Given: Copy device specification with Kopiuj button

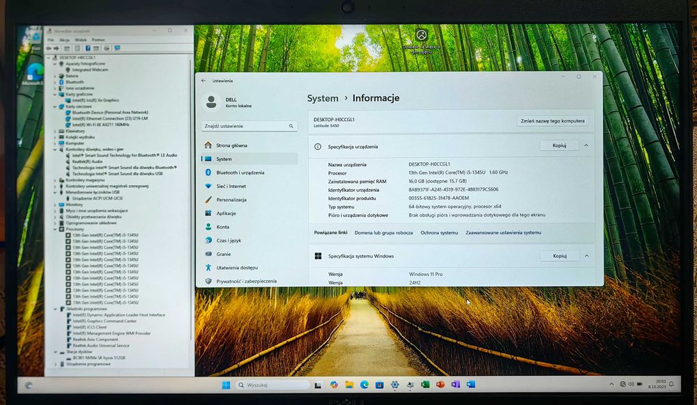Looking at the screenshot, I should (559, 145).
